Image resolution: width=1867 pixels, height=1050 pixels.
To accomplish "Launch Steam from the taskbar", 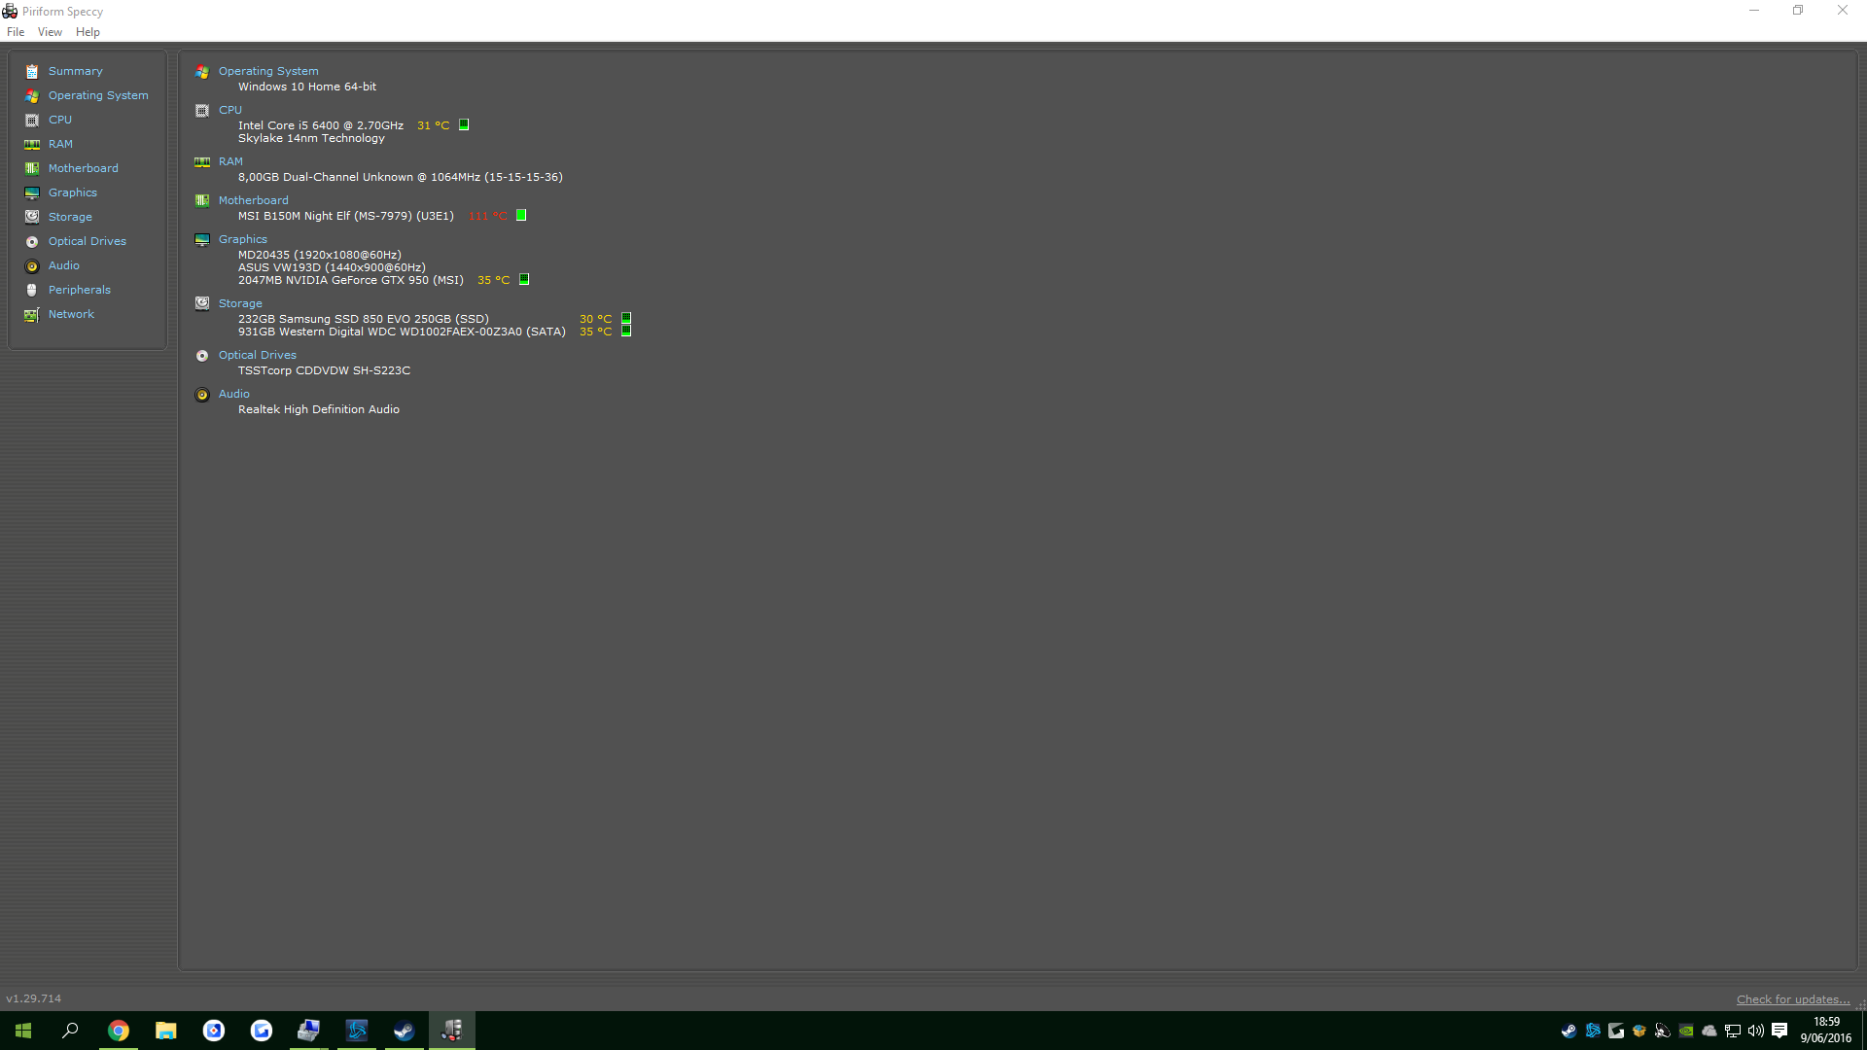I will tap(404, 1031).
